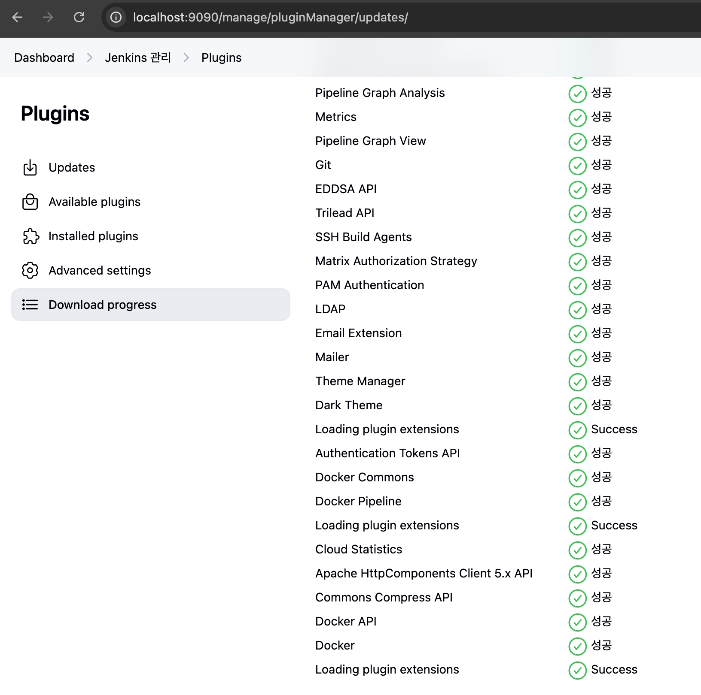Click the browser forward arrow
The height and width of the screenshot is (695, 701).
[x=48, y=17]
